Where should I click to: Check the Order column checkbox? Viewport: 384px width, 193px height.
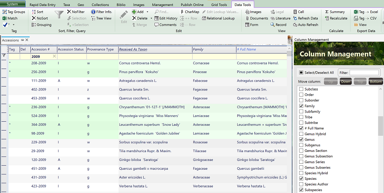301,94
